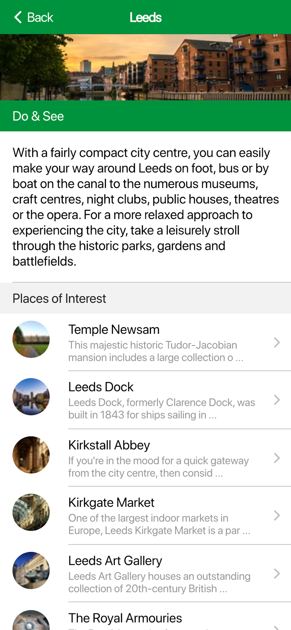291x630 pixels.
Task: Open the Temple Newsam circular photo
Action: click(31, 339)
